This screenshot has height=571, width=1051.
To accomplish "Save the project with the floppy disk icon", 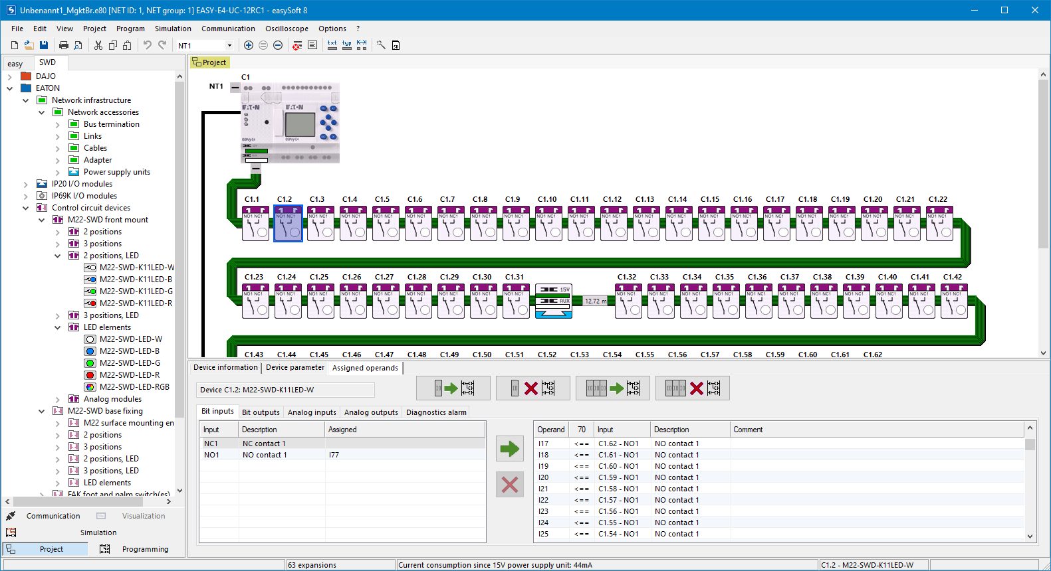I will pyautogui.click(x=44, y=45).
